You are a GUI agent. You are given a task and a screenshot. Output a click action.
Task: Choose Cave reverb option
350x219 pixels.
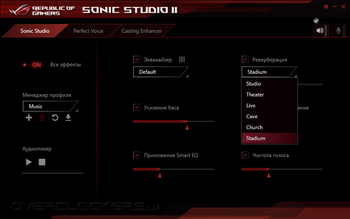pyautogui.click(x=269, y=116)
